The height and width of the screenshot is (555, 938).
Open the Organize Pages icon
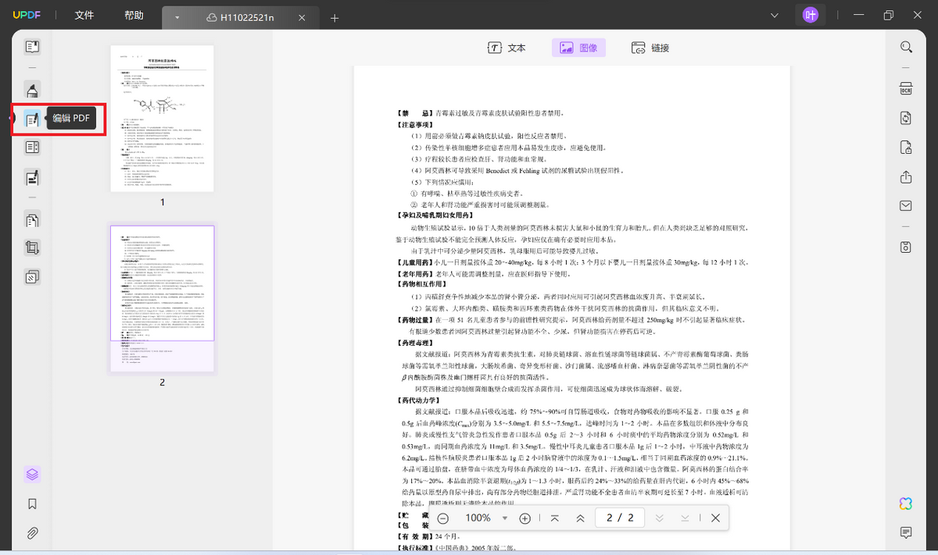[x=32, y=220]
